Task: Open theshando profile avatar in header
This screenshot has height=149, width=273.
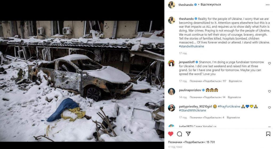Action: click(171, 5)
